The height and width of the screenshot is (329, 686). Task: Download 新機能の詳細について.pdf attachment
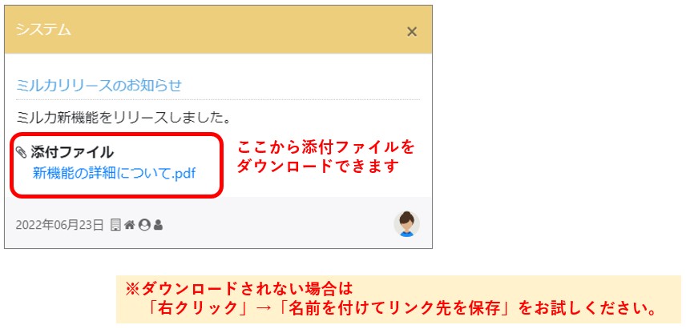[x=114, y=174]
